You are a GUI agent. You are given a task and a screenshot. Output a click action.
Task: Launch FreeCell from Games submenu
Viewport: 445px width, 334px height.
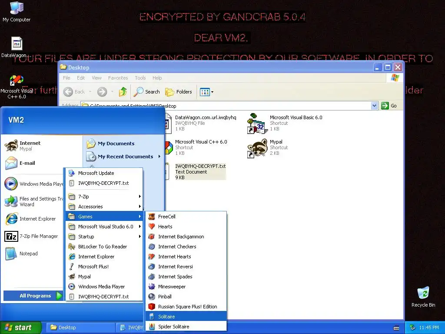pyautogui.click(x=186, y=217)
